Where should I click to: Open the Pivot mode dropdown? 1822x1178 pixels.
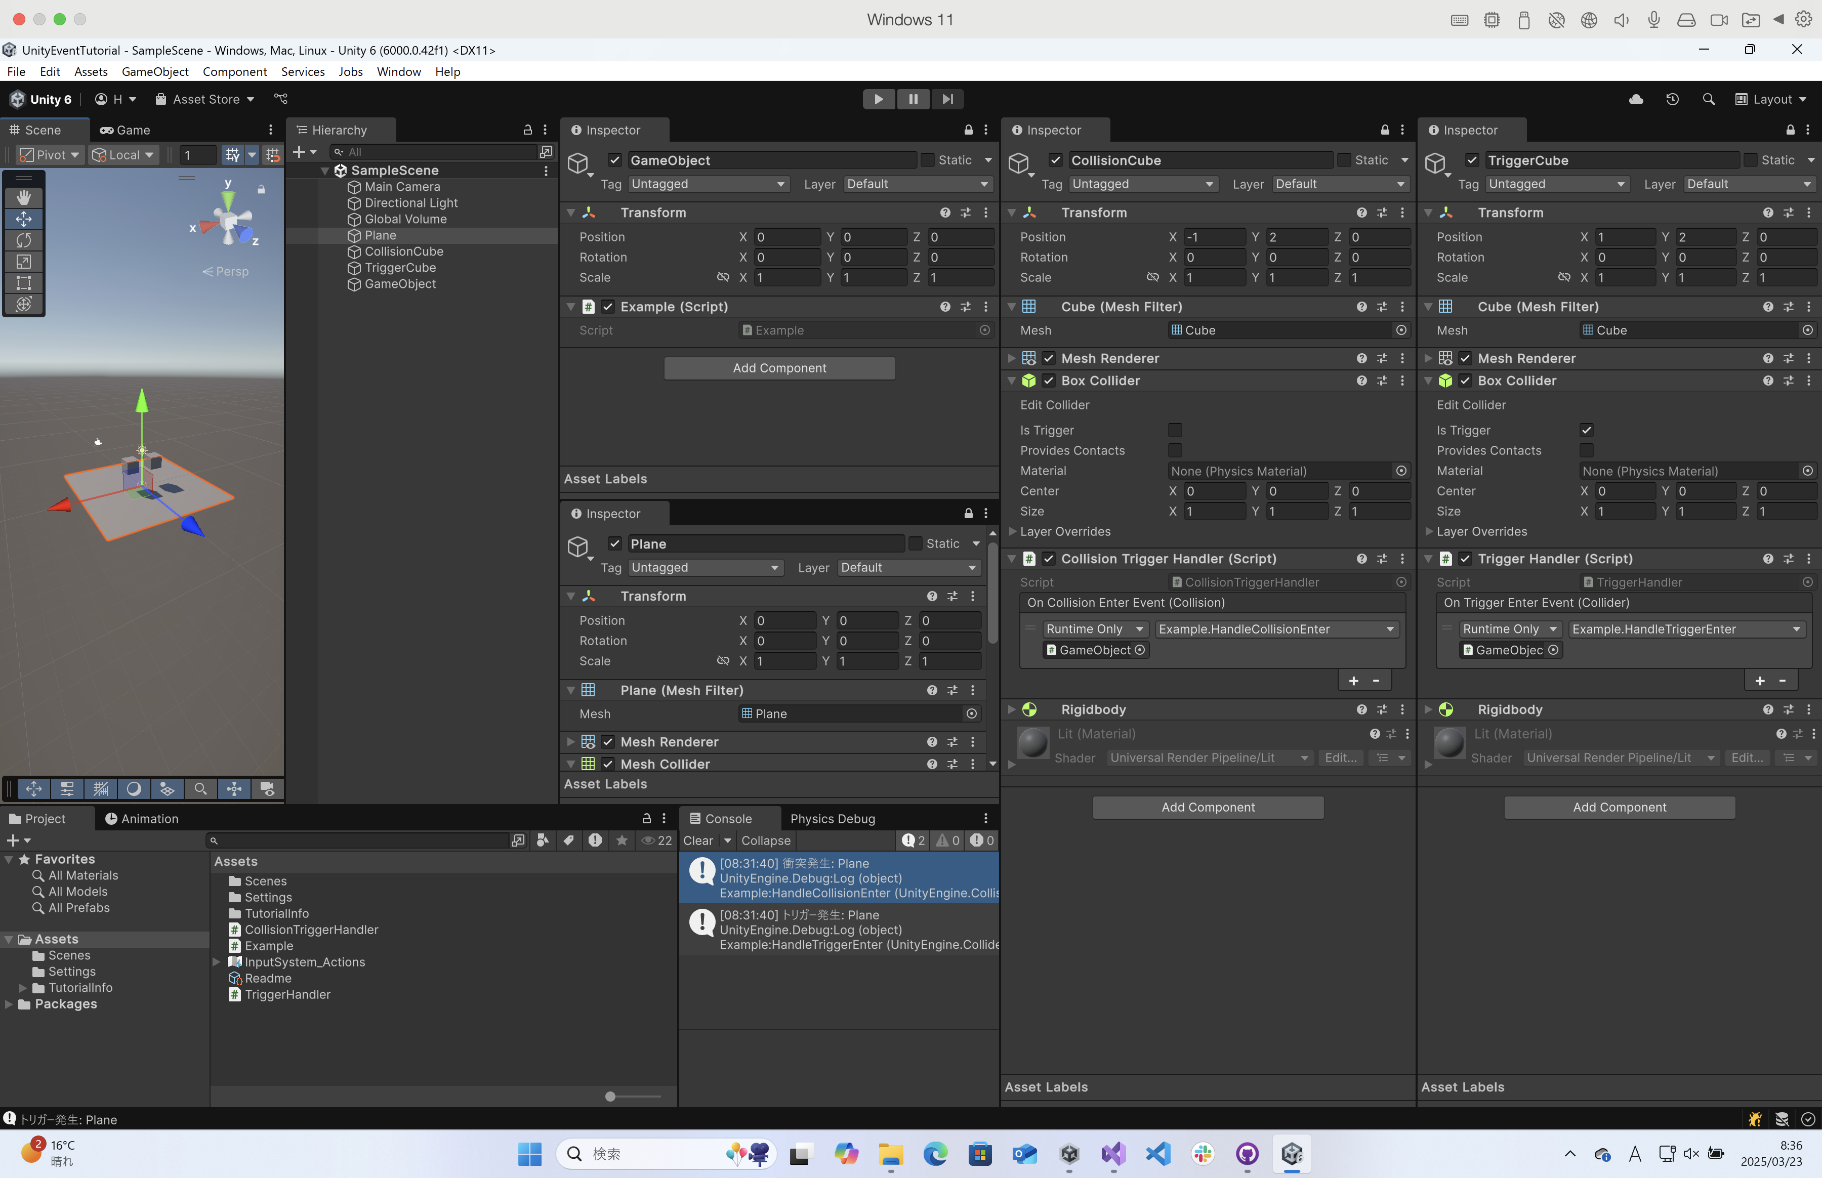48,154
